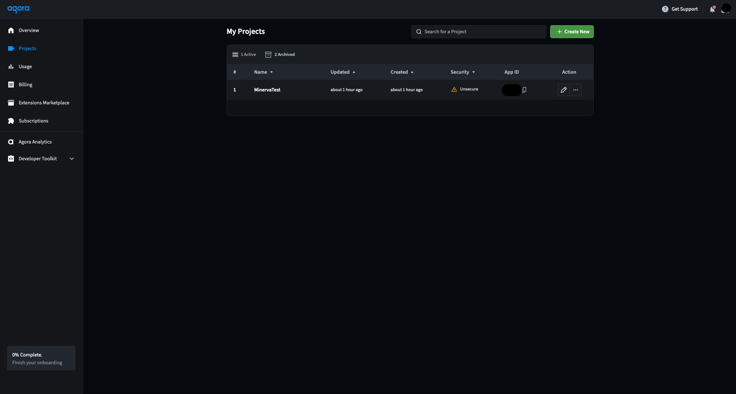736x394 pixels.
Task: Click the user avatar icon
Action: coord(726,9)
